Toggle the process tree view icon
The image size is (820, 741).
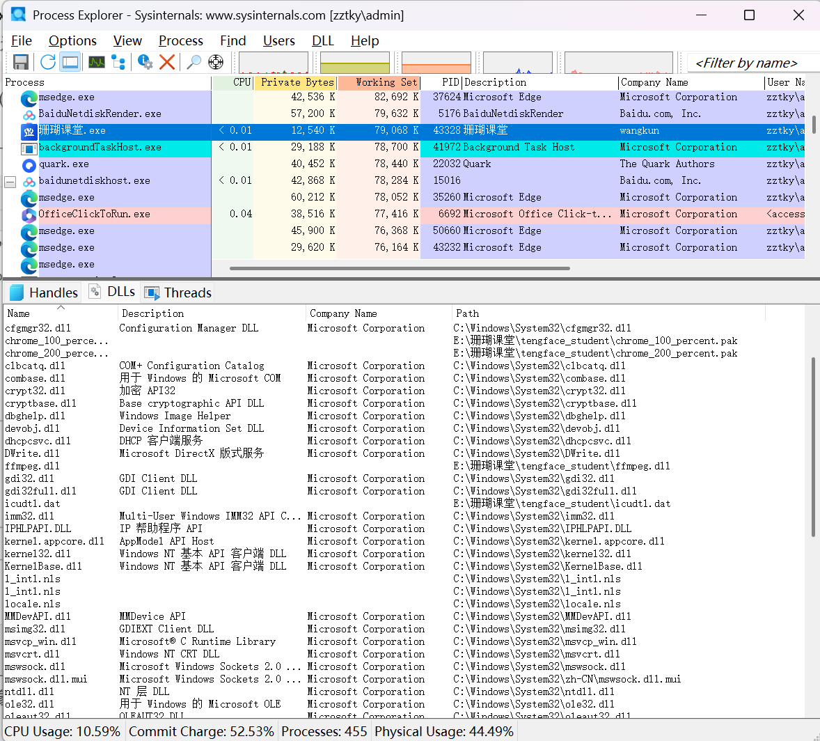(x=119, y=62)
